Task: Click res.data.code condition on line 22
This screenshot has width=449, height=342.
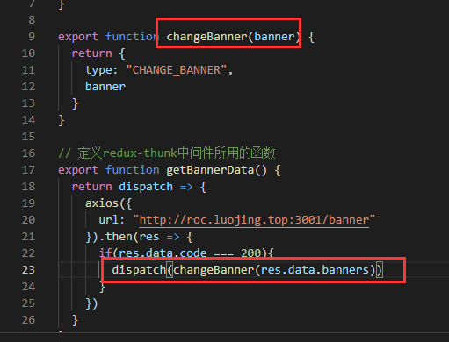Action: [163, 253]
